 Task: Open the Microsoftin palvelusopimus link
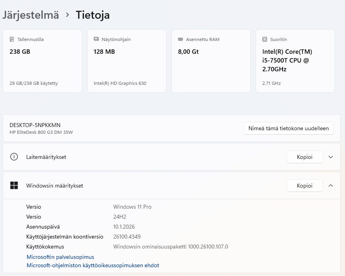pos(60,257)
